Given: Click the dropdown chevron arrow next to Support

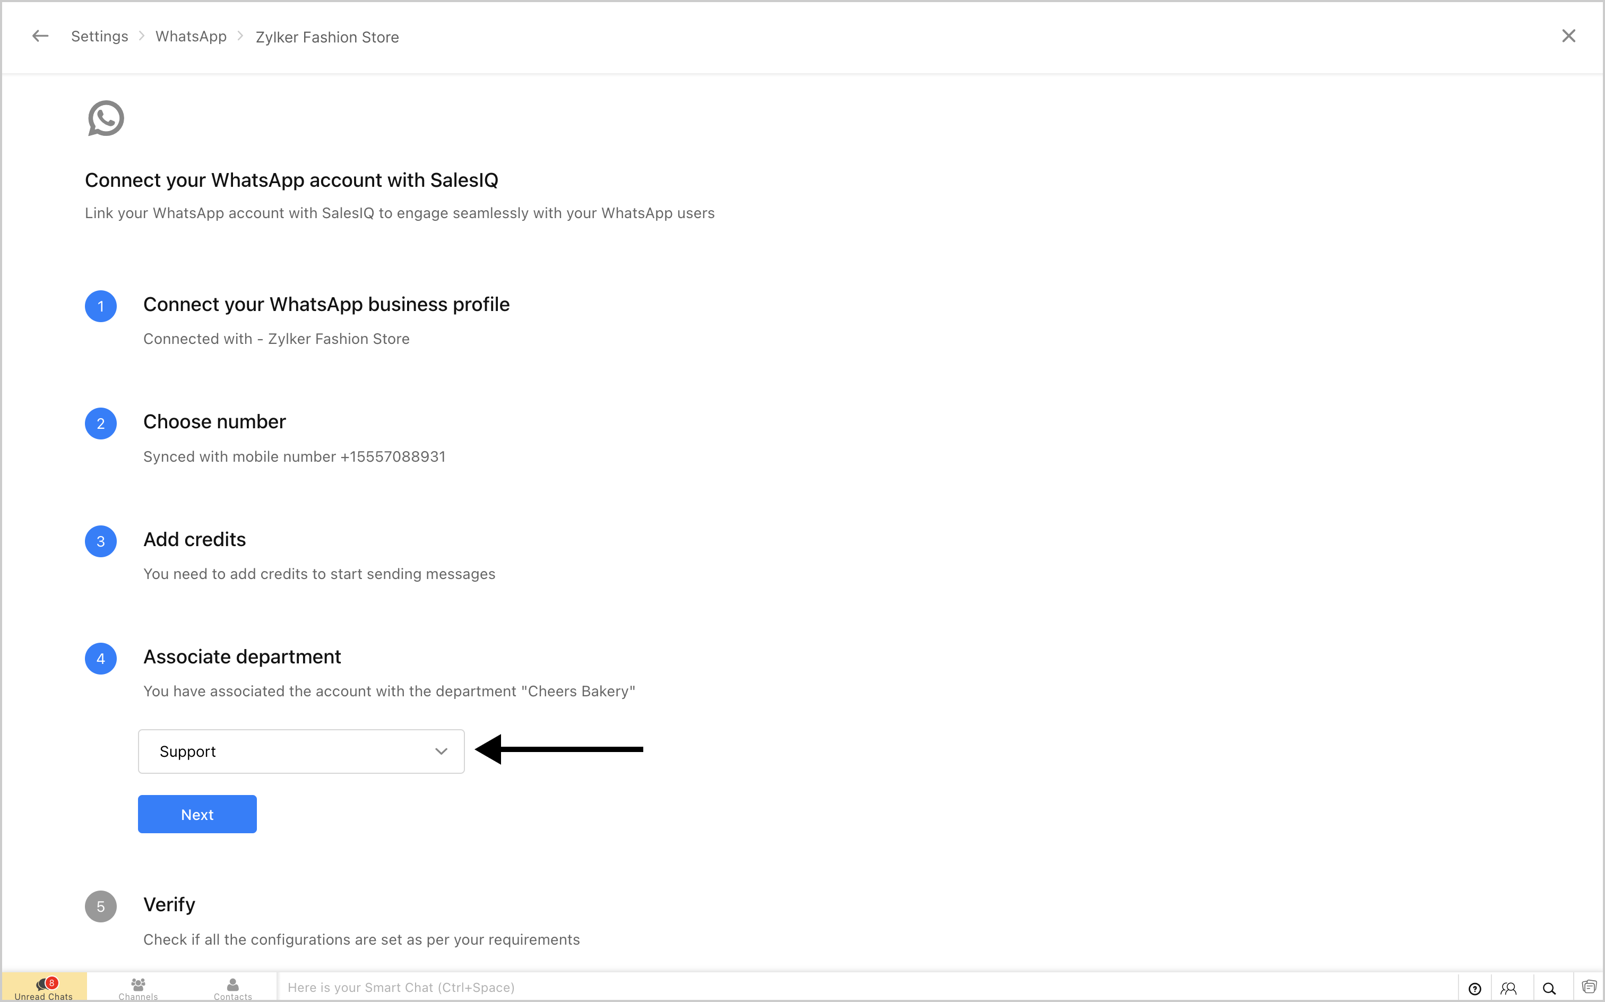Looking at the screenshot, I should pyautogui.click(x=441, y=751).
